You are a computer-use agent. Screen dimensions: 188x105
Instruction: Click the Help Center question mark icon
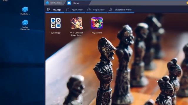click(x=89, y=10)
